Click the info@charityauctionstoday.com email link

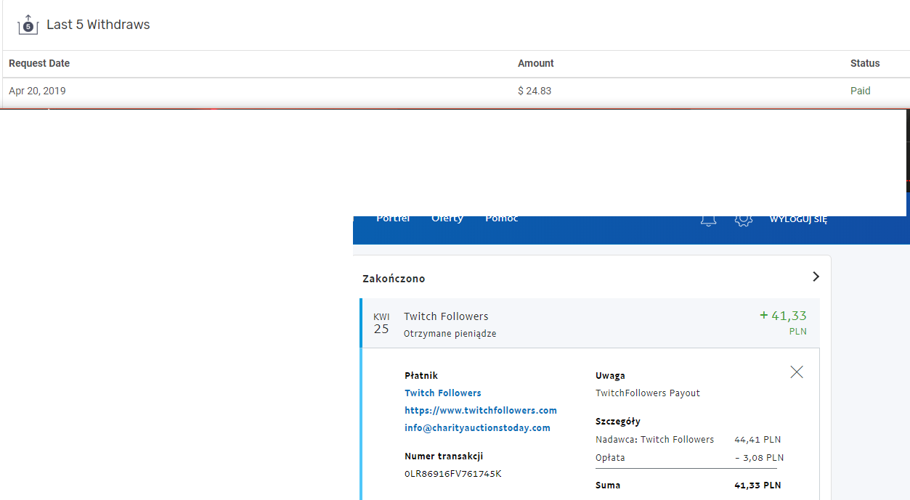point(477,427)
